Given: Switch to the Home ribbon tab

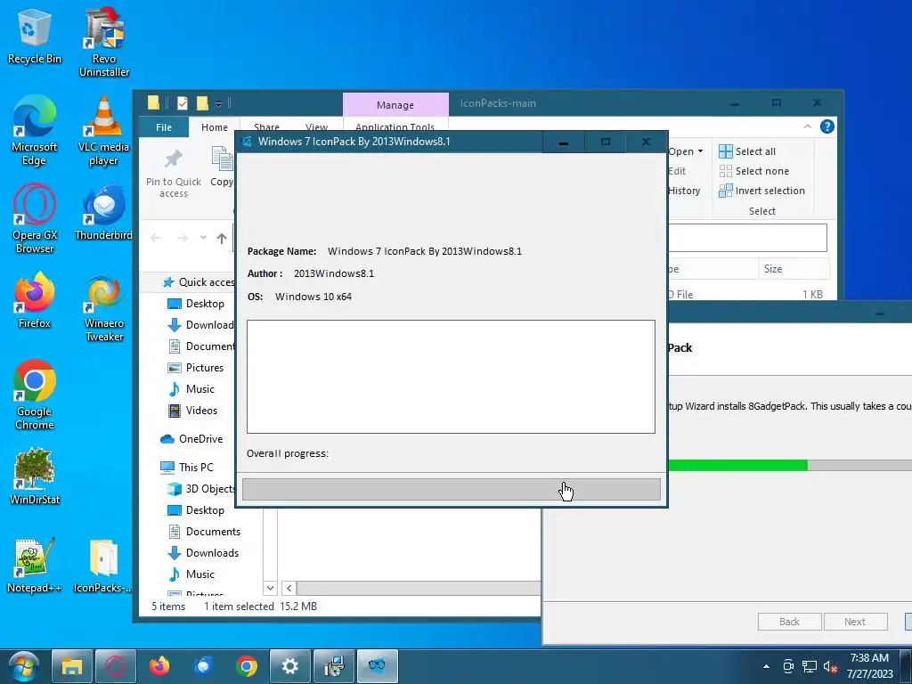Looking at the screenshot, I should pos(215,127).
